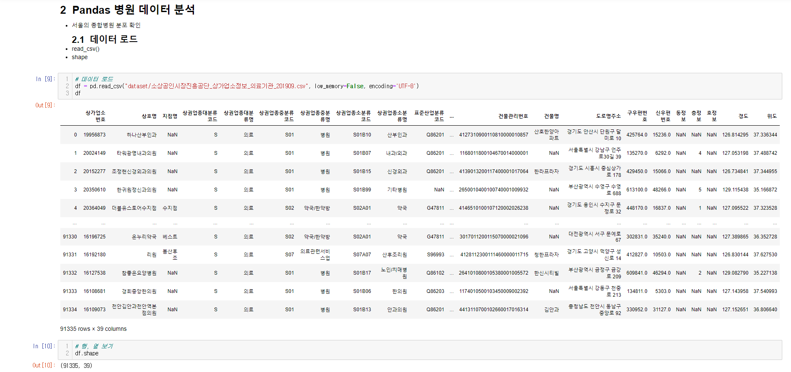Click the '건물명' column header

(551, 116)
